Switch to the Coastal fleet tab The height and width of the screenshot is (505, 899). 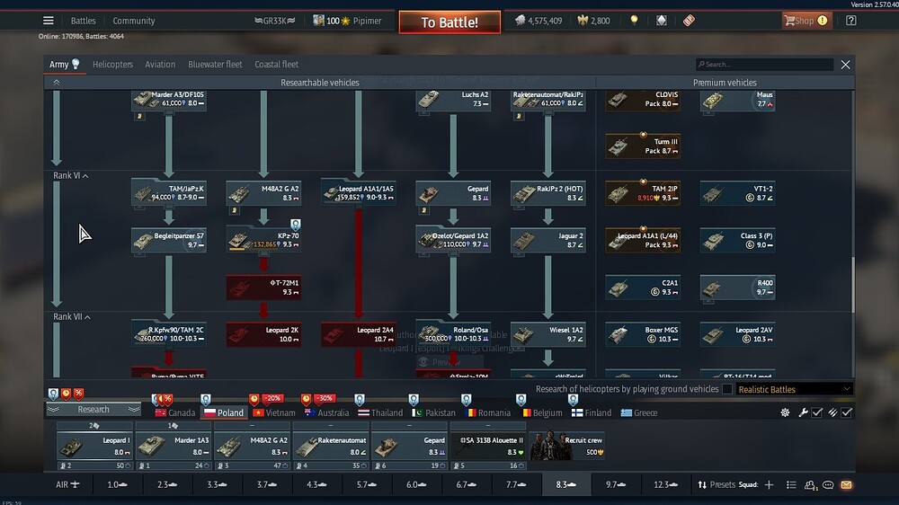[276, 64]
